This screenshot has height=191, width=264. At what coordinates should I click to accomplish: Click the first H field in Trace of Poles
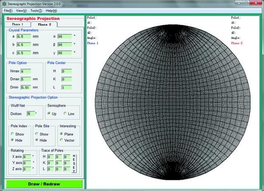coord(50,157)
